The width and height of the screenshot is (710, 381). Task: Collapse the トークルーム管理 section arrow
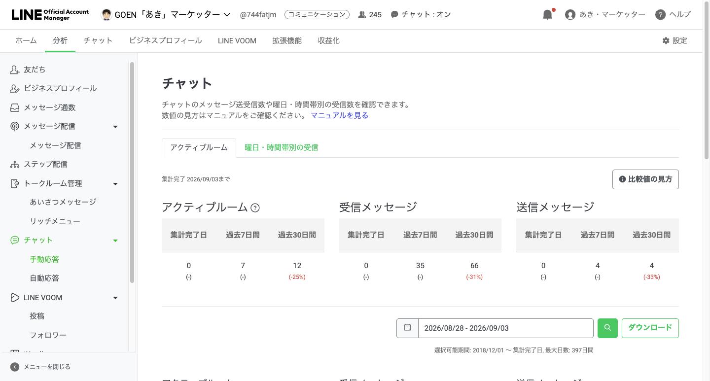click(115, 184)
